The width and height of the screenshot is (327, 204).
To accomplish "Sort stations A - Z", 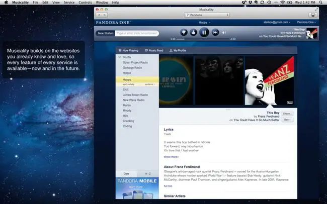I will (x=148, y=173).
